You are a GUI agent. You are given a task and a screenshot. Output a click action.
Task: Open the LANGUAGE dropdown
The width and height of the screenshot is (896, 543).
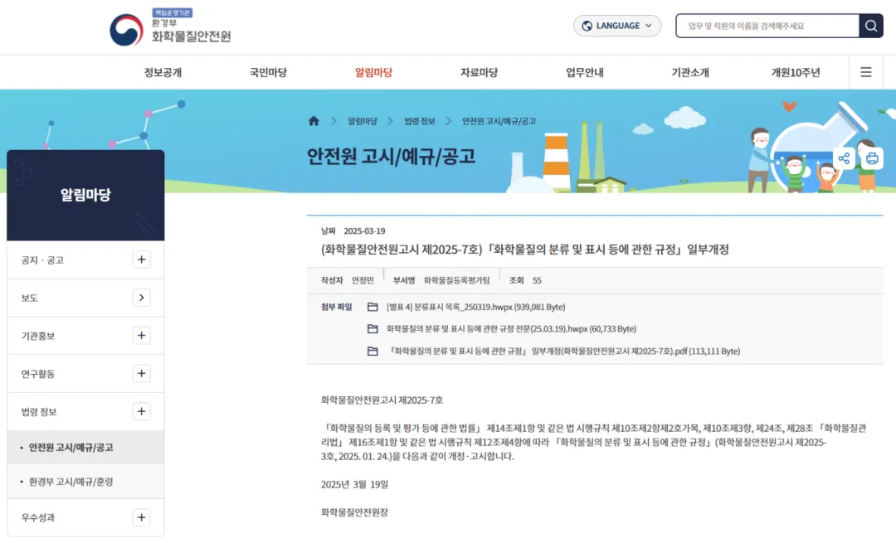click(x=617, y=26)
